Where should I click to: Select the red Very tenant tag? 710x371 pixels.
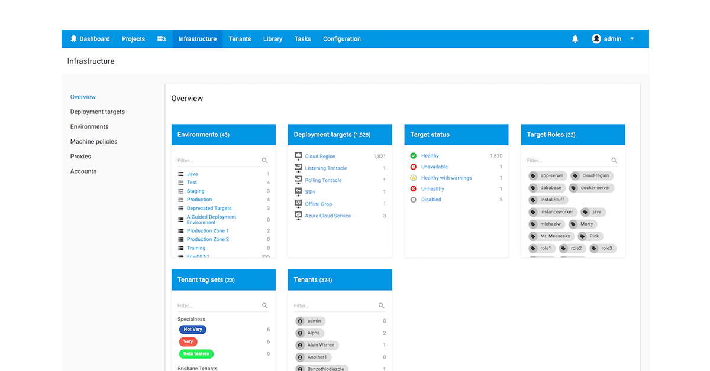pyautogui.click(x=188, y=341)
